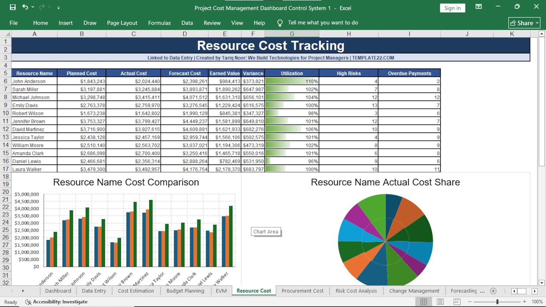546x307 pixels.
Task: Switch to the EVM sheet tab
Action: (x=221, y=291)
